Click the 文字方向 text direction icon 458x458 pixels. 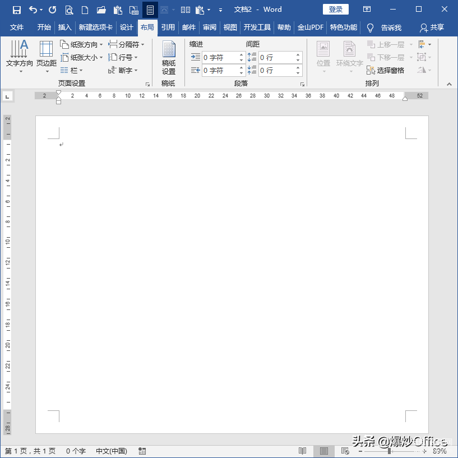pos(20,56)
